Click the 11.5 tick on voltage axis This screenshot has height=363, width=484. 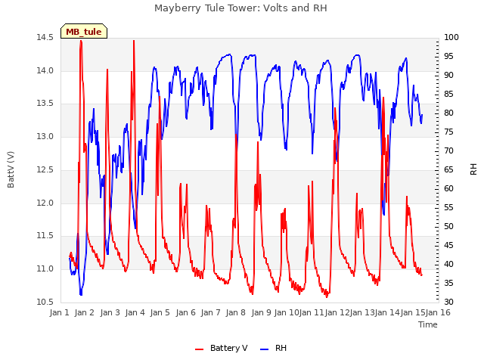[45, 235]
